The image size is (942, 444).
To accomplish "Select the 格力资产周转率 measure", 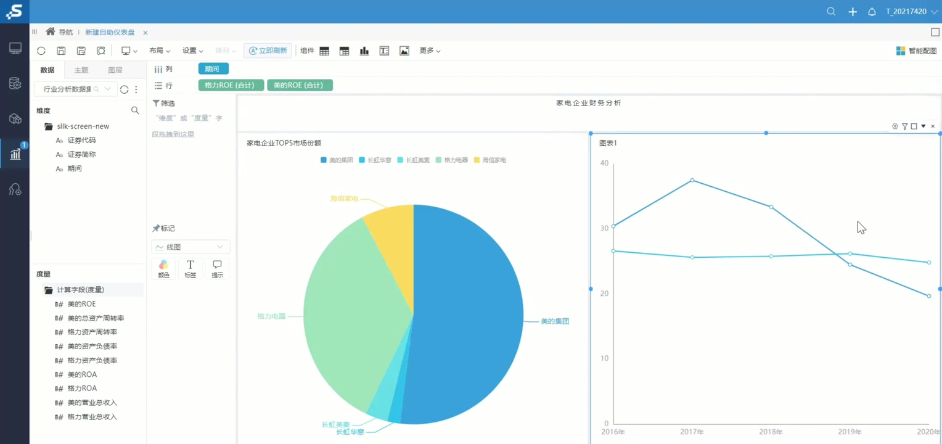I will [x=92, y=332].
